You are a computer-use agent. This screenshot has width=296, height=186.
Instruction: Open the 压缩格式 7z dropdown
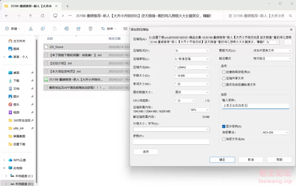point(192,51)
